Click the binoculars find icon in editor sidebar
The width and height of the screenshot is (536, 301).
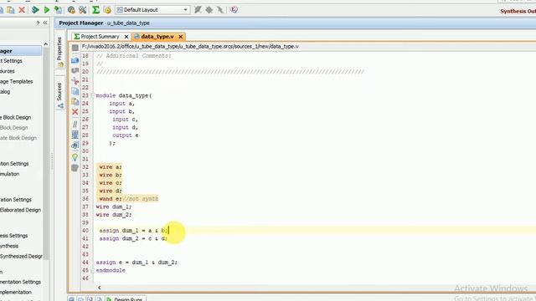pos(75,145)
